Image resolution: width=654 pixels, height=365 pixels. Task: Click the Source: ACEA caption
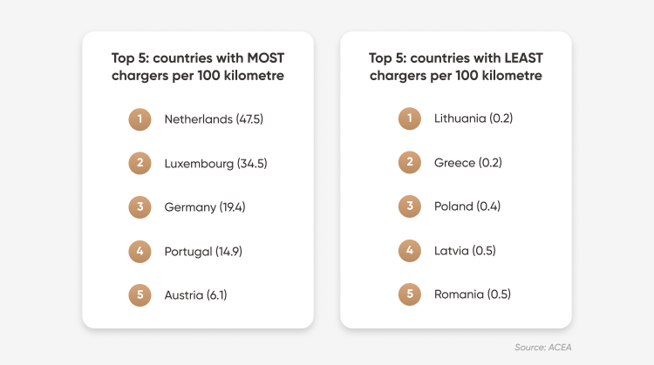click(543, 347)
